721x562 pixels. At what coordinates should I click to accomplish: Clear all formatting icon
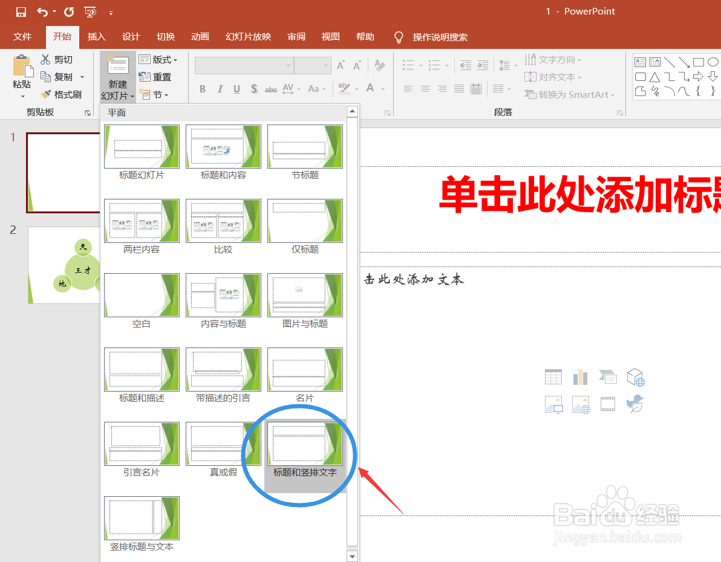point(380,65)
